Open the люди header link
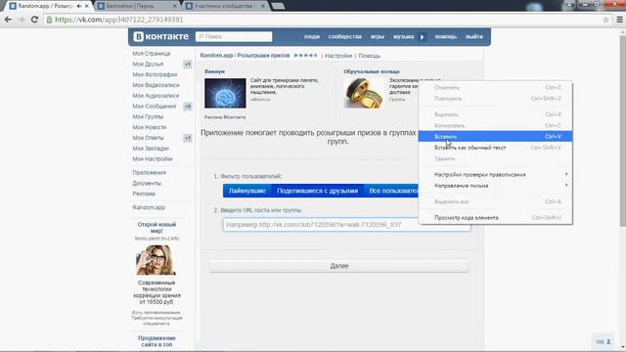 312,37
